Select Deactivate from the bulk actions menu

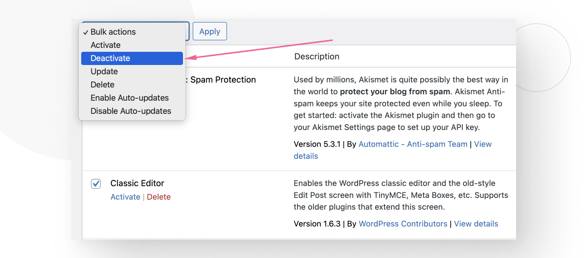[111, 58]
